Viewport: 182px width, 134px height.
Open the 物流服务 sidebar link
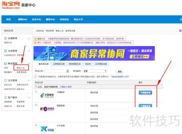[8, 72]
